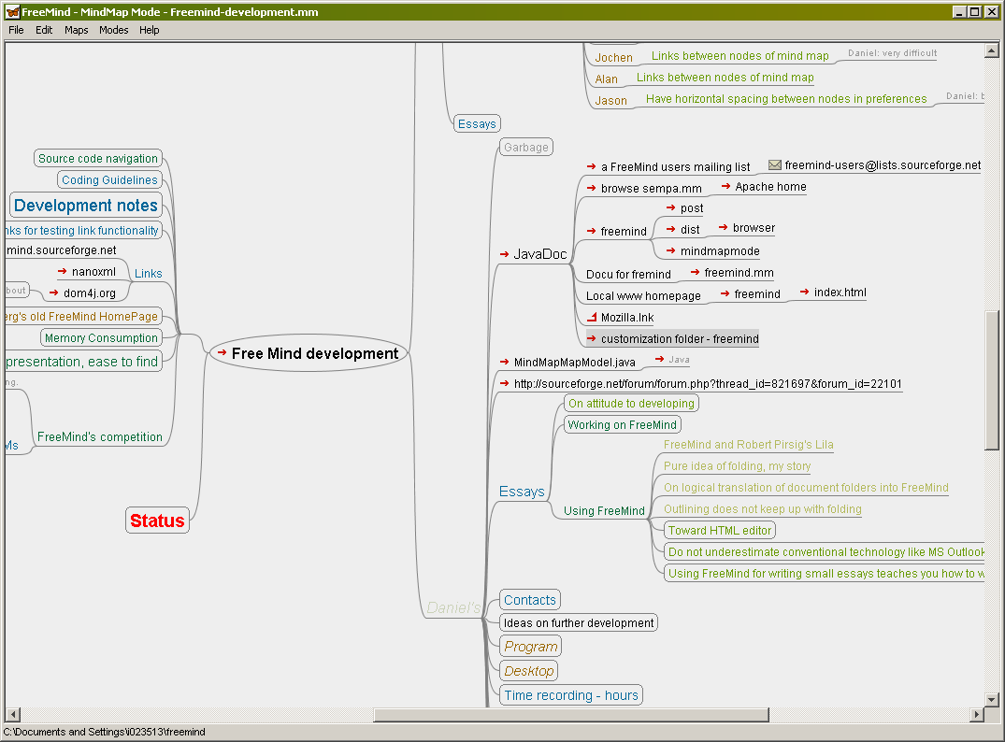This screenshot has width=1005, height=742.
Task: Click the red arrow icon beside index.html
Action: point(804,292)
